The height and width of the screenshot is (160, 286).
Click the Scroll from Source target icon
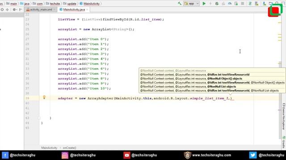pyautogui.click(x=2, y=9)
